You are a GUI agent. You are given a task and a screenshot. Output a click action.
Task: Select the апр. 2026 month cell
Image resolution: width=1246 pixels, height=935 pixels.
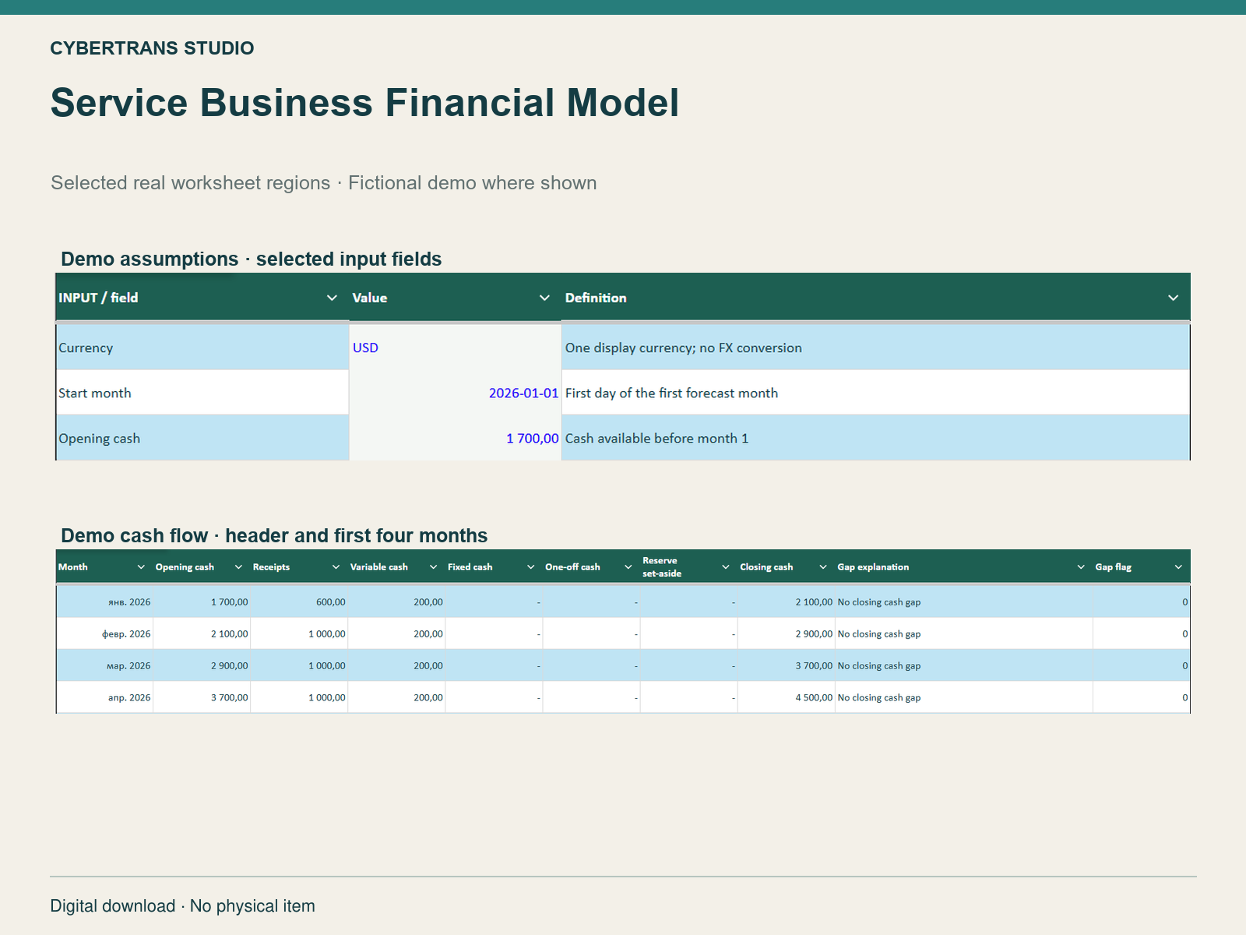104,697
